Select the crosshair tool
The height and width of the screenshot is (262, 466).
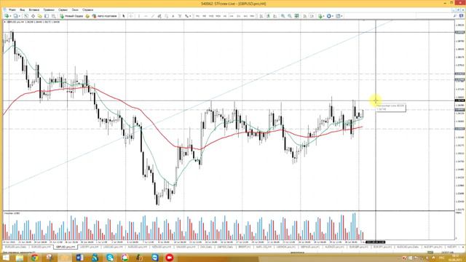(131, 16)
